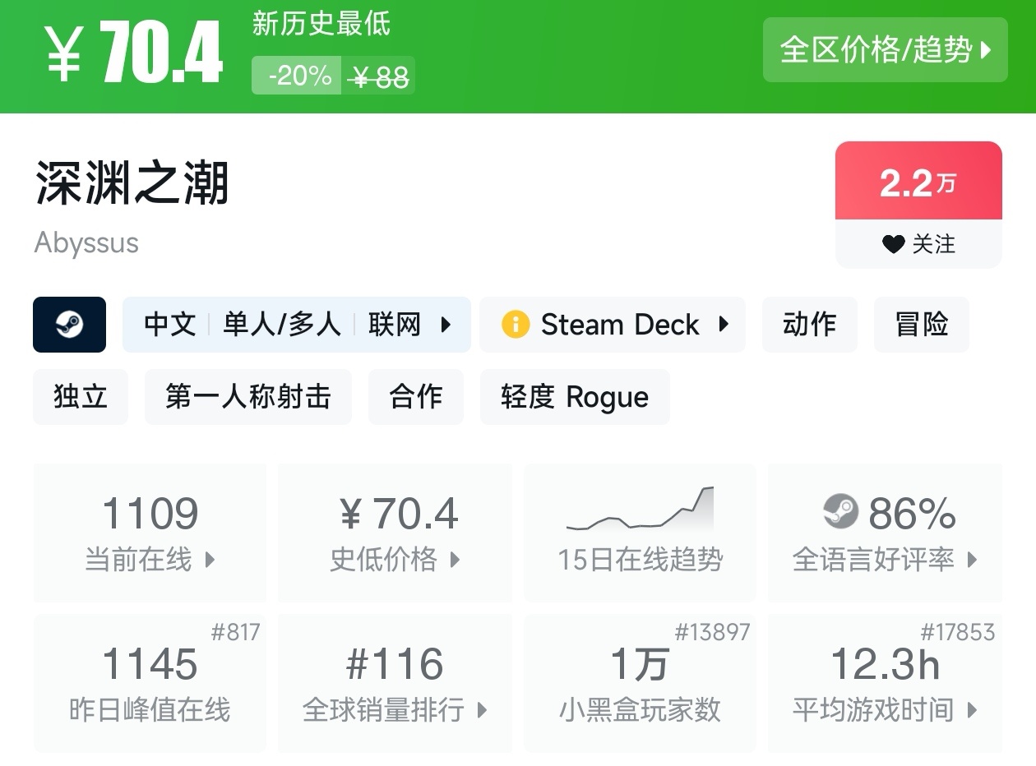
Task: View global sales ranking #116
Action: click(395, 682)
